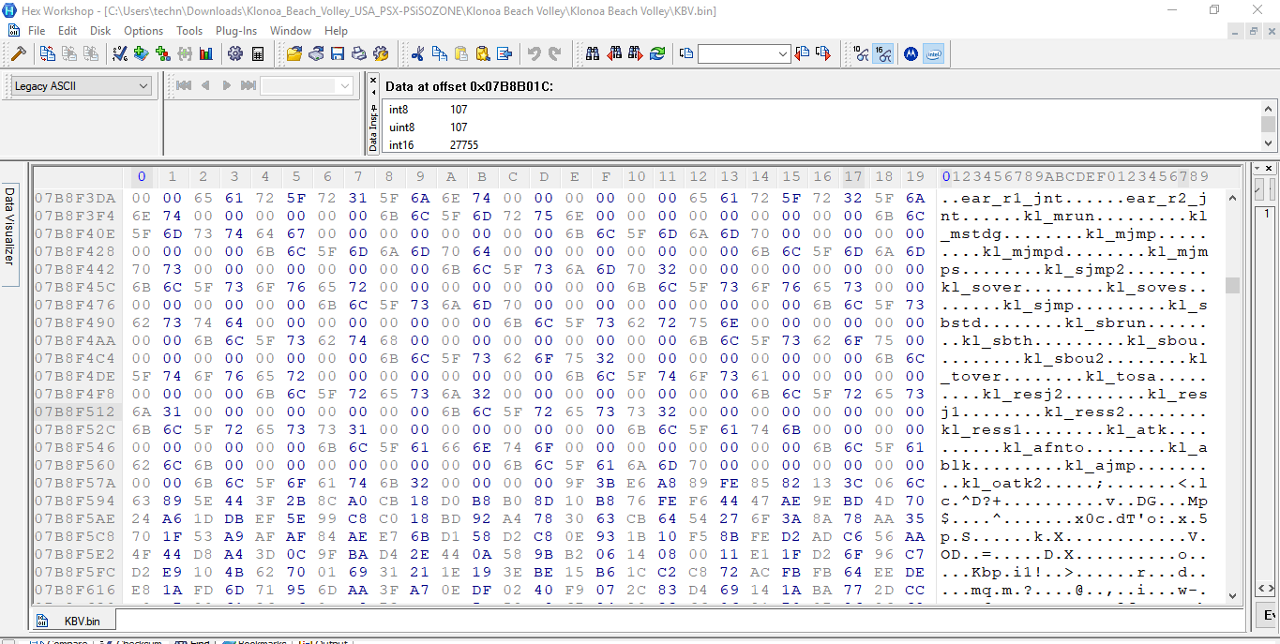Toggle hexadecimal (16) offset view

click(x=882, y=53)
